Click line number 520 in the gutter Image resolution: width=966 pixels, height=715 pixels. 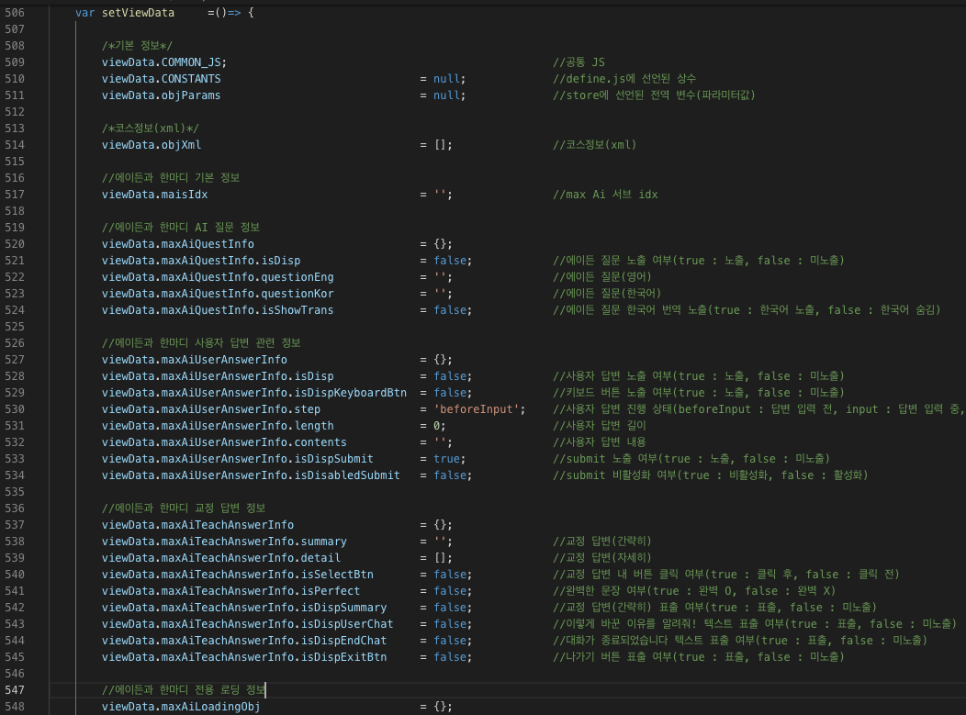click(x=15, y=244)
